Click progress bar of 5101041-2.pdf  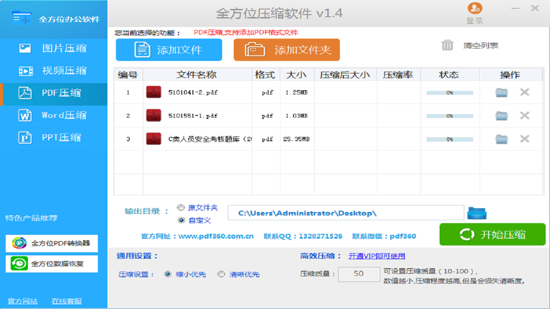click(449, 93)
